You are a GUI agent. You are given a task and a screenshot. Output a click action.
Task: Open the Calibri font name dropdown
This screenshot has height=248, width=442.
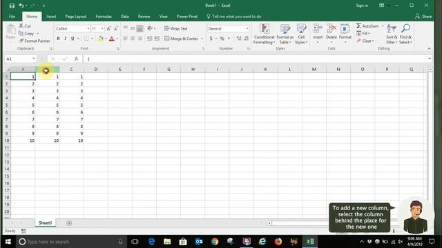point(88,29)
